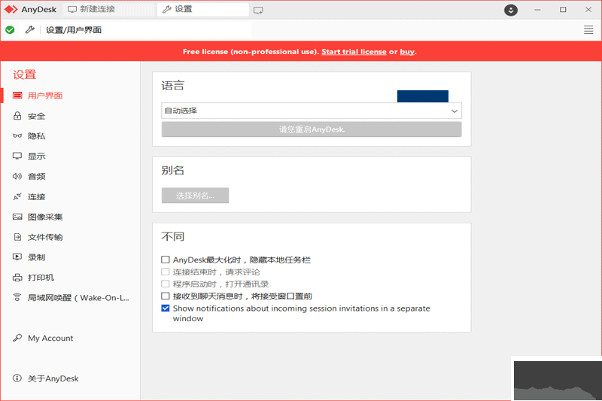Click 请您重启AnyDesk button

312,129
